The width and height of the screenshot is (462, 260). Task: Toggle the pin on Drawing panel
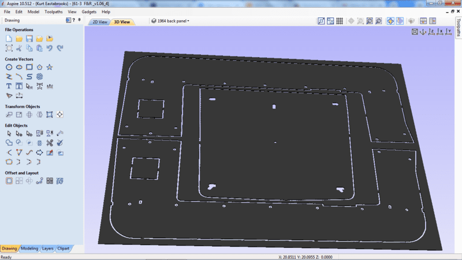(x=68, y=20)
